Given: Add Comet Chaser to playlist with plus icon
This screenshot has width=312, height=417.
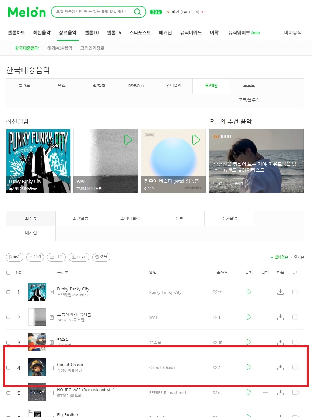Looking at the screenshot, I should pyautogui.click(x=265, y=367).
